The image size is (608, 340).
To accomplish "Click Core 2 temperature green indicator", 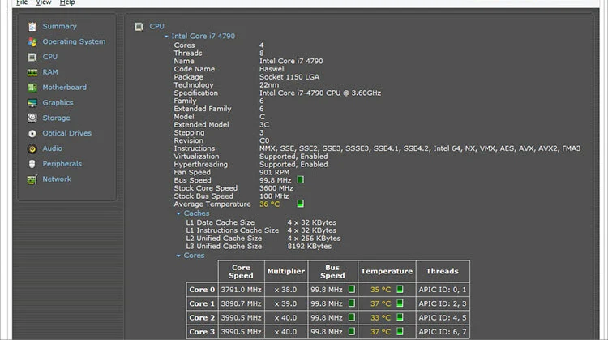I will pyautogui.click(x=400, y=317).
